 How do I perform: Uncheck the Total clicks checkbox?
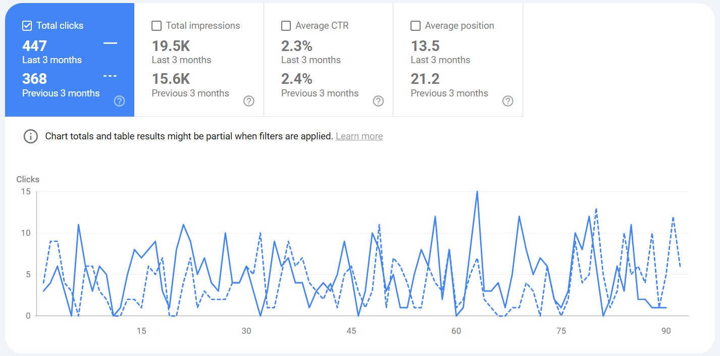pos(27,26)
